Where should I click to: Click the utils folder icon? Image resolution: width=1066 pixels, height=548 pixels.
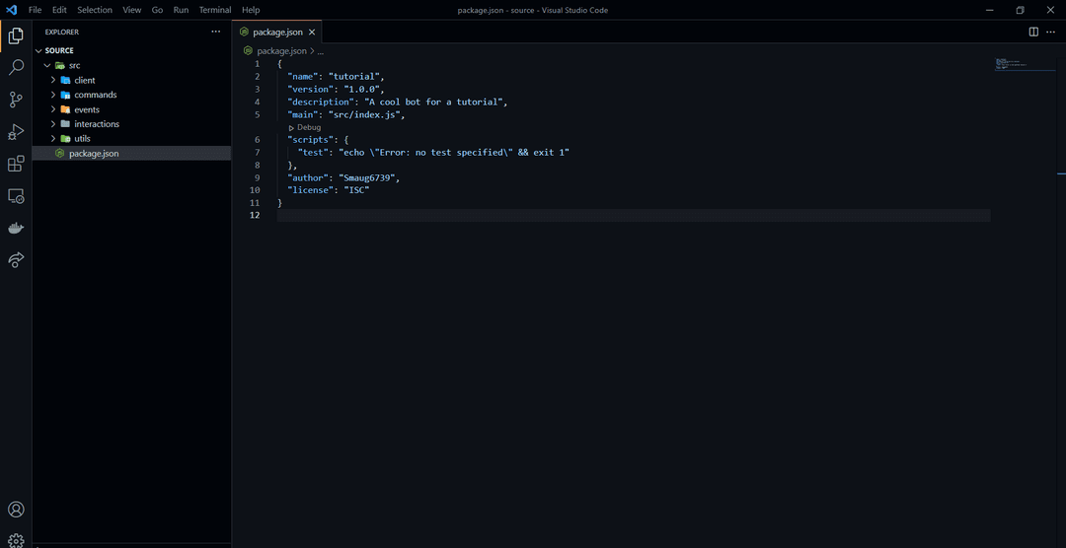[x=65, y=139]
